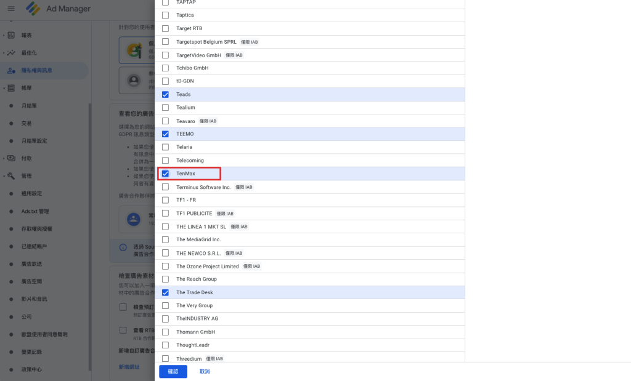Screen dimensions: 631x381
Task: Open 歐盟使用者同意聲明 in the sidebar
Action: (x=44, y=334)
